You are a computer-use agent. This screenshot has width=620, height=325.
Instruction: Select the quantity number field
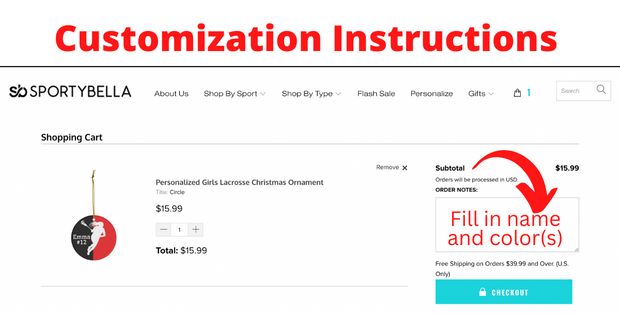tap(179, 230)
